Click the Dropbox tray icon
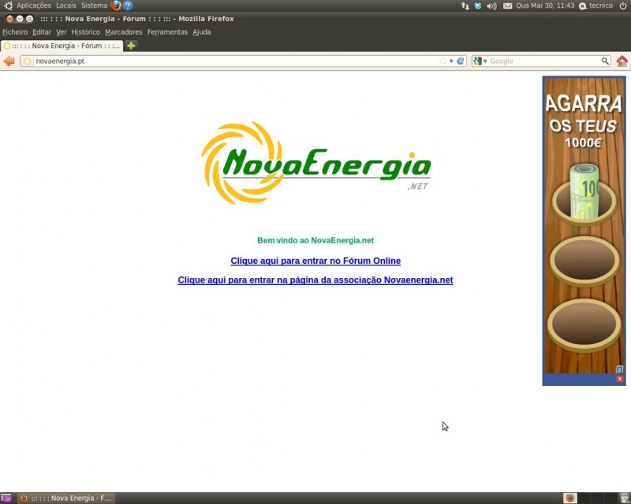 click(478, 6)
